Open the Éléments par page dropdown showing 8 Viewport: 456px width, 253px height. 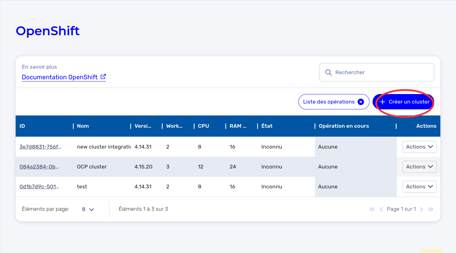point(88,209)
